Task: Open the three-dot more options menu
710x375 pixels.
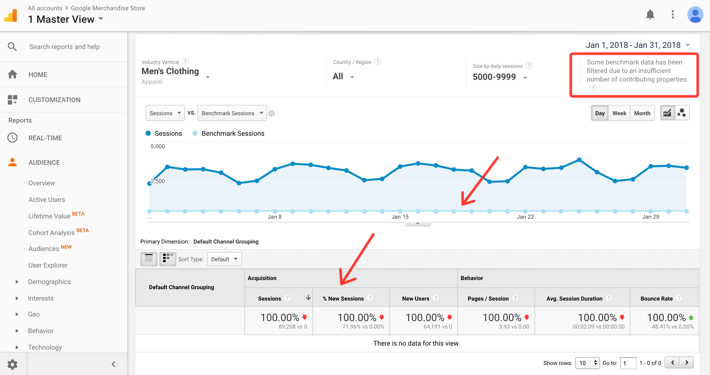Action: (x=673, y=14)
